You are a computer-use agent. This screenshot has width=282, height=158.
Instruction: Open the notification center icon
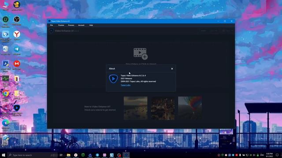277,155
